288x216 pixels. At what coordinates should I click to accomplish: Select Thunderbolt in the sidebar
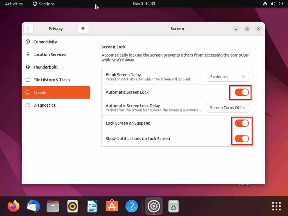(56, 67)
